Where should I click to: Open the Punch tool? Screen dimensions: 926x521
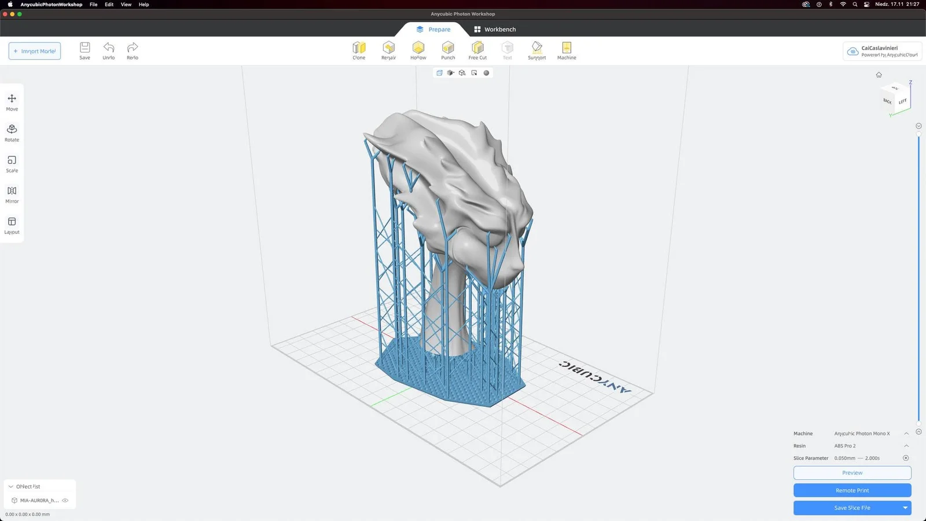pos(448,50)
